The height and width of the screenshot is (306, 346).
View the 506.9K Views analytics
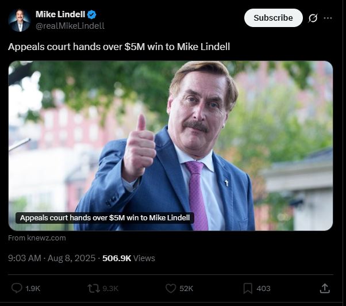129,258
